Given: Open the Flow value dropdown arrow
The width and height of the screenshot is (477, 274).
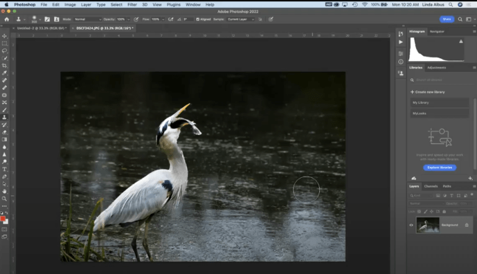Looking at the screenshot, I should (163, 19).
